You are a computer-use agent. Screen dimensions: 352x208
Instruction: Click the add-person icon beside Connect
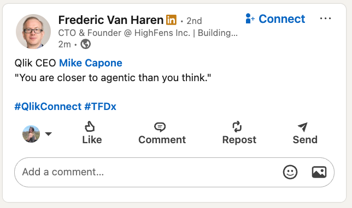[x=250, y=19]
